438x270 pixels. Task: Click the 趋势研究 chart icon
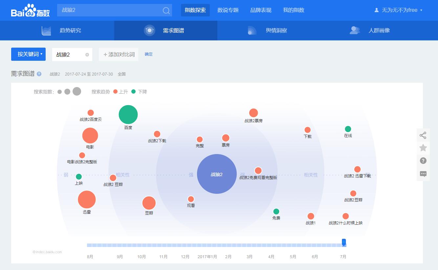46,30
